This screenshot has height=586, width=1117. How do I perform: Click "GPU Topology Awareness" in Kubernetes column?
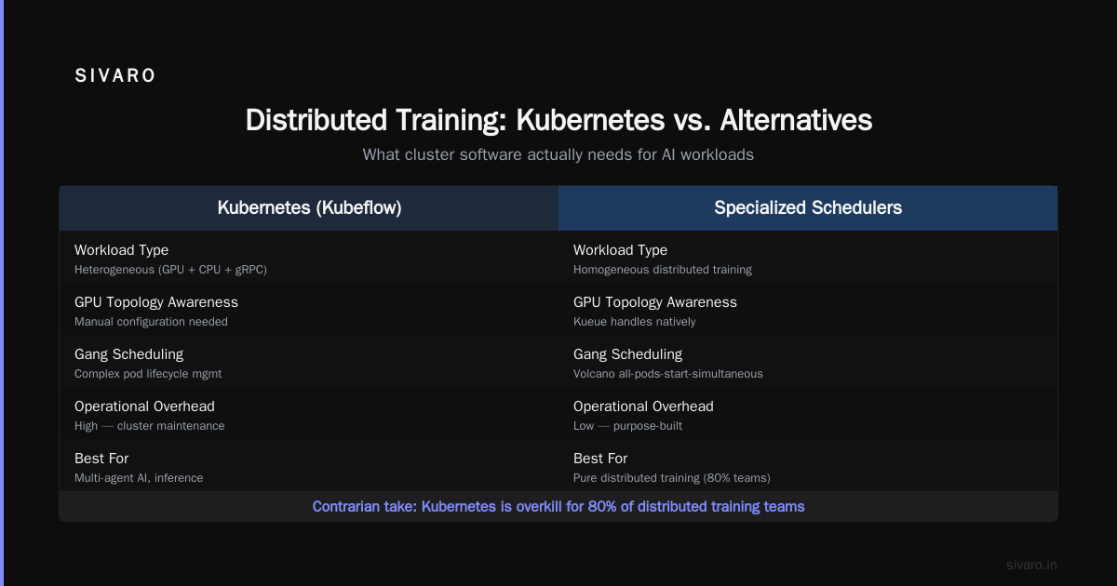[x=156, y=302]
